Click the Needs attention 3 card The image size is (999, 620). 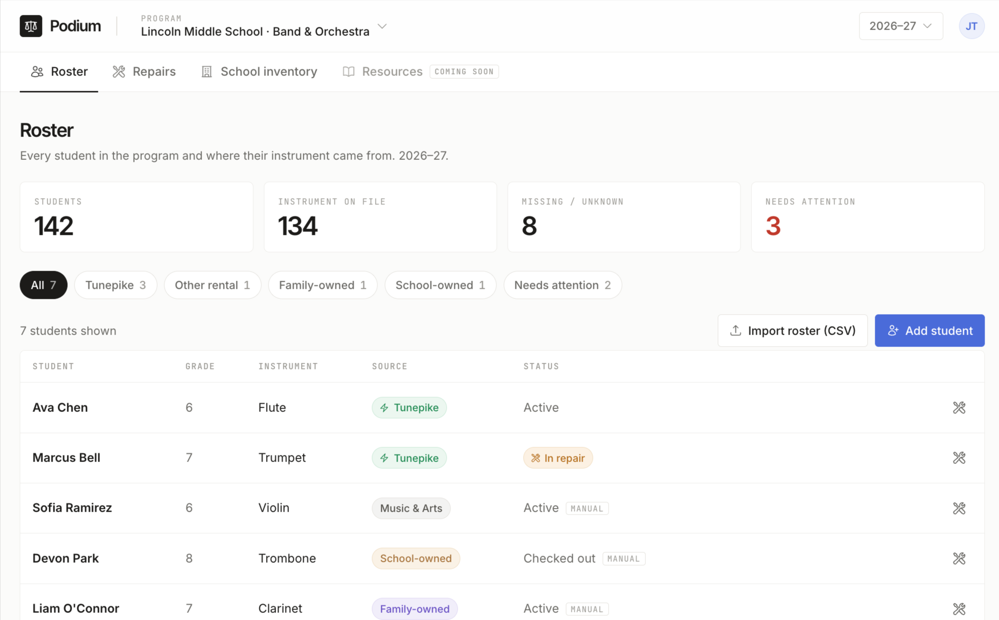pyautogui.click(x=868, y=217)
